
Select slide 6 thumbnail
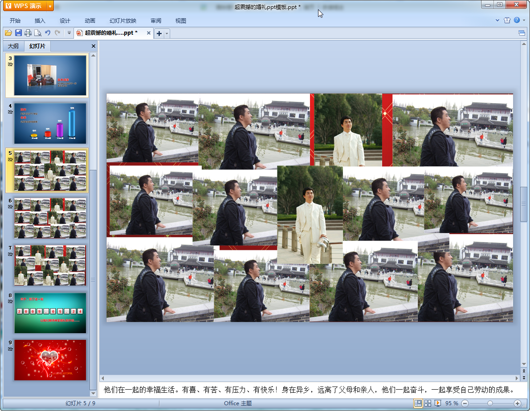(x=50, y=218)
